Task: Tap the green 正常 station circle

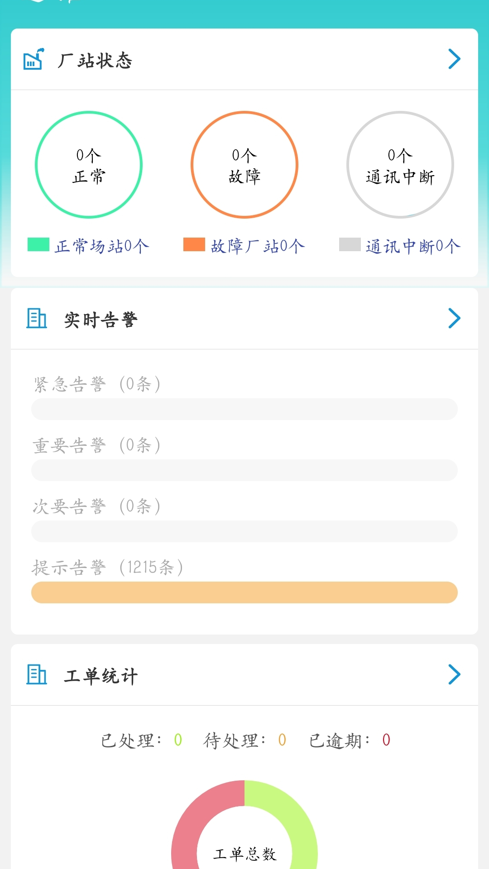Action: click(89, 165)
